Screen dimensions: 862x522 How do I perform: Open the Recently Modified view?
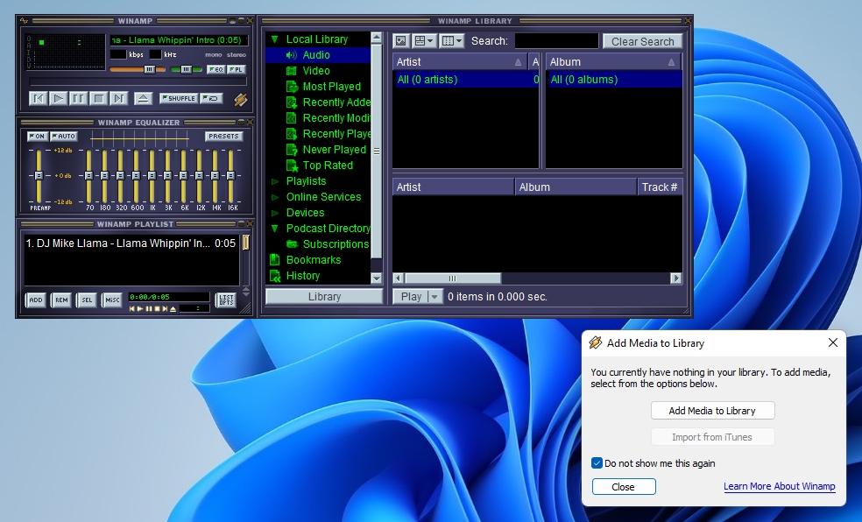329,118
